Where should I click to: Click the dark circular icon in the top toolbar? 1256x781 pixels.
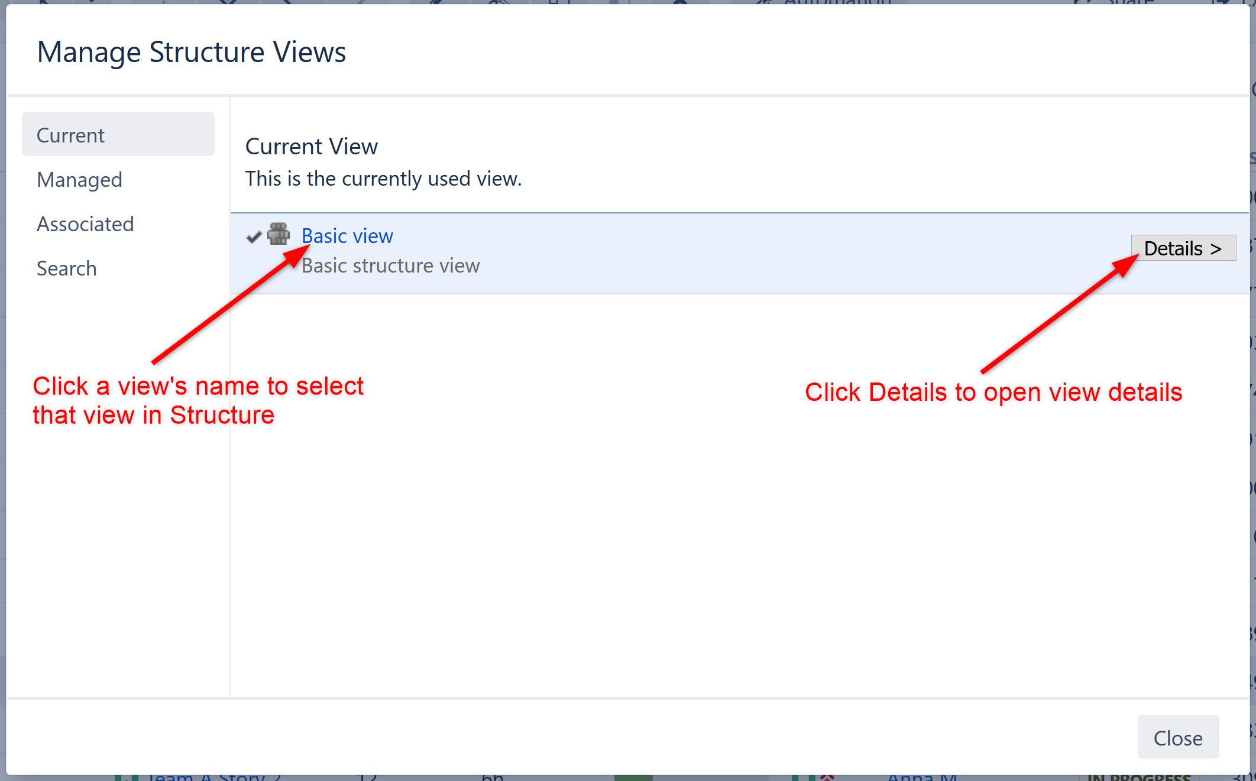click(x=680, y=4)
